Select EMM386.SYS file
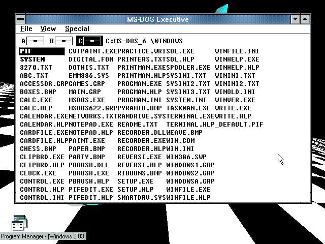This screenshot has height=244, width=325. pyautogui.click(x=89, y=76)
